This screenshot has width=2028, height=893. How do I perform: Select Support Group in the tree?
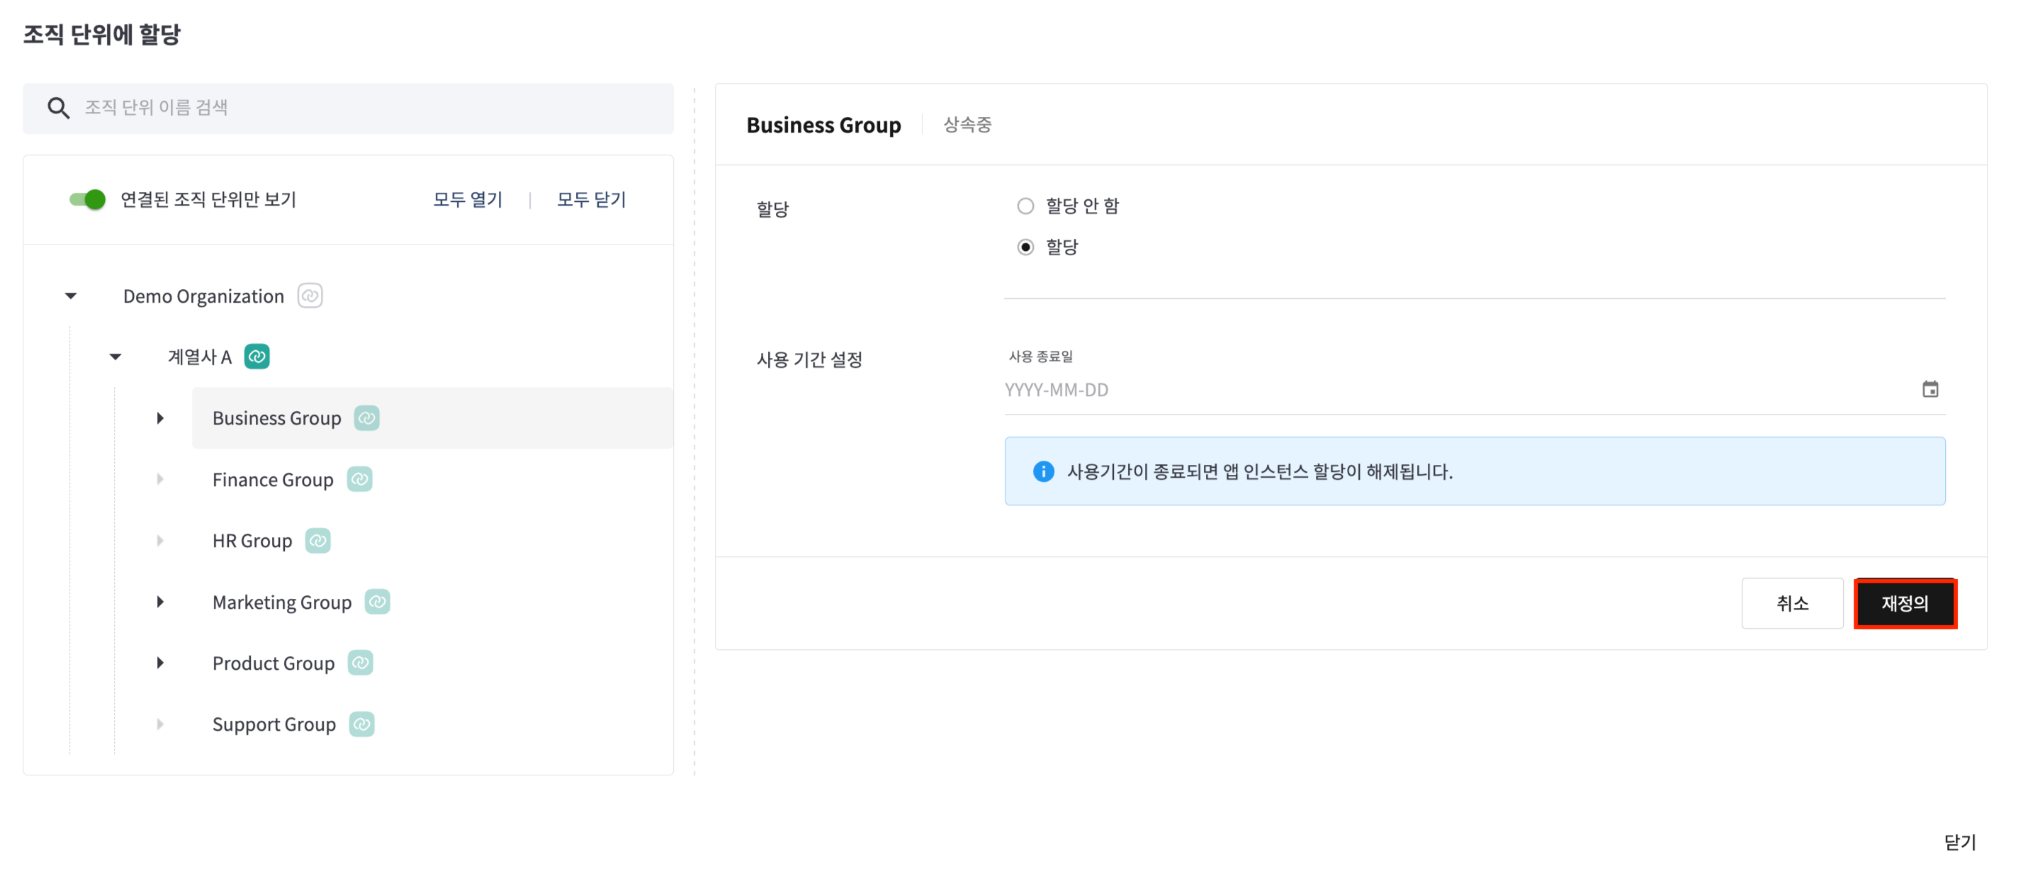pos(274,724)
